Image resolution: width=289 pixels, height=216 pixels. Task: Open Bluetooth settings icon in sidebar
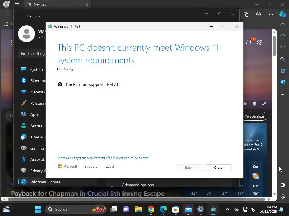click(24, 81)
